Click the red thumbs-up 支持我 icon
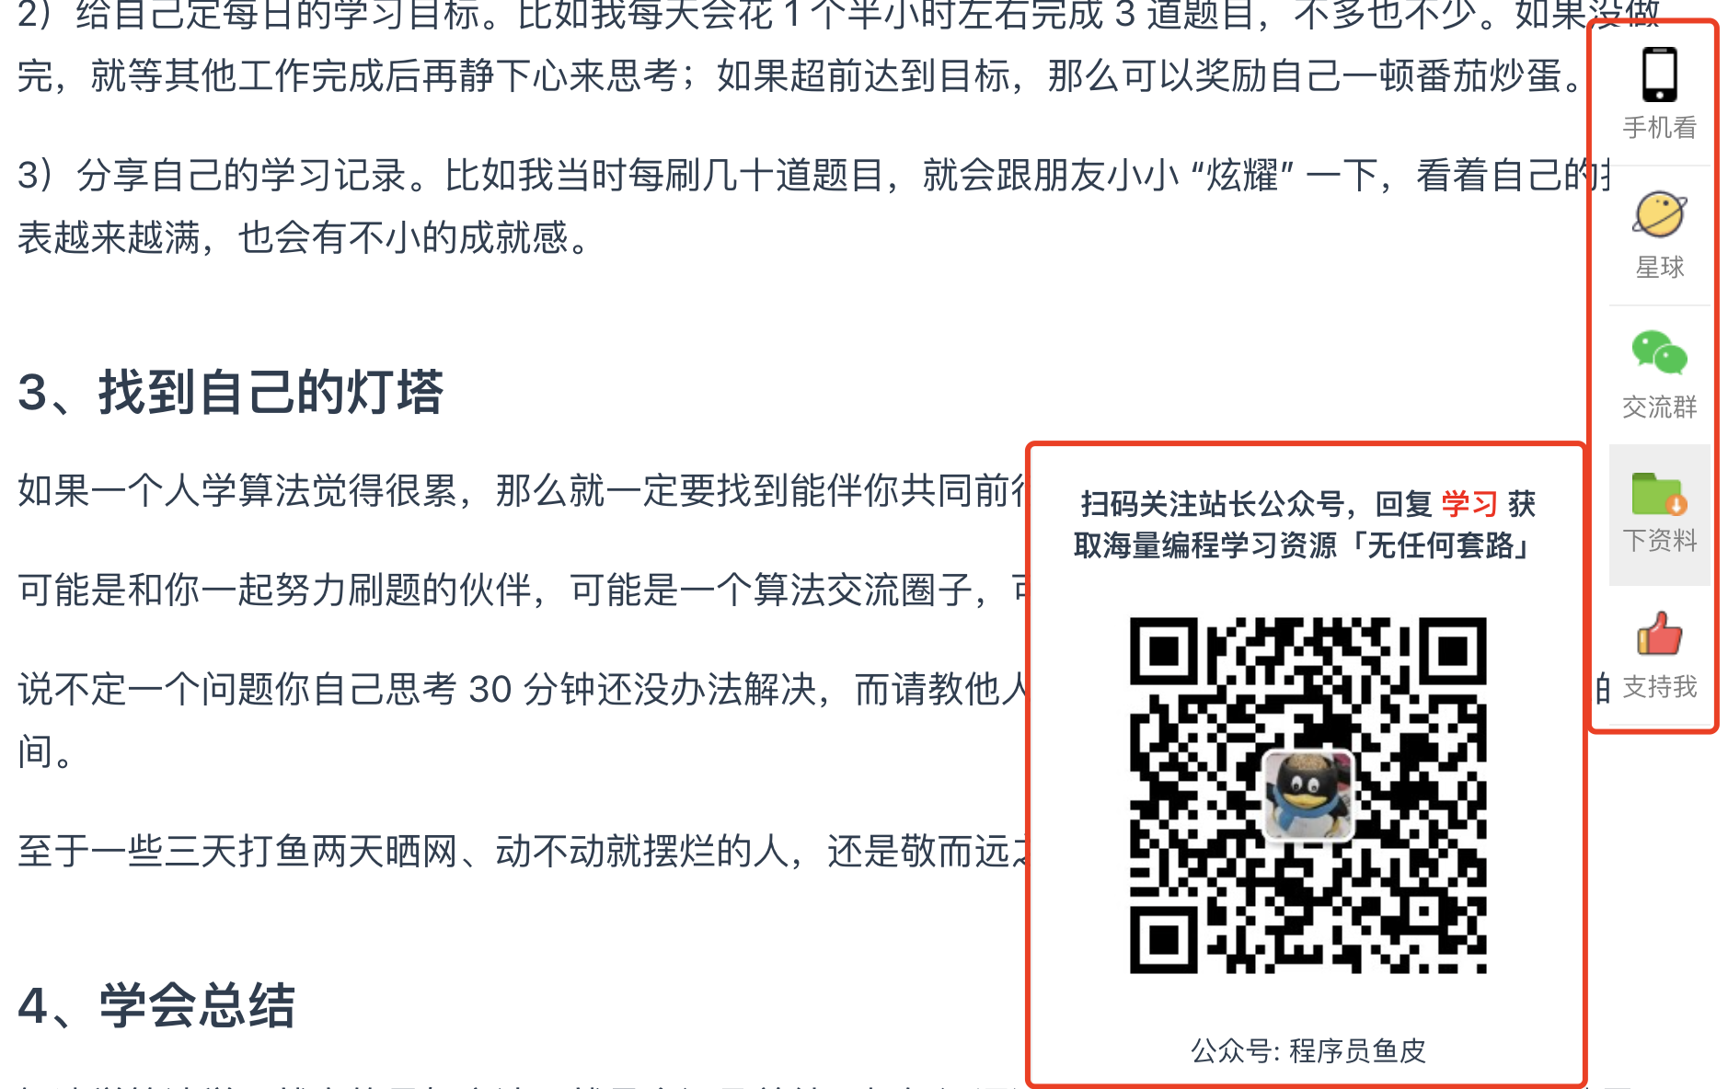This screenshot has width=1728, height=1089. click(x=1659, y=633)
